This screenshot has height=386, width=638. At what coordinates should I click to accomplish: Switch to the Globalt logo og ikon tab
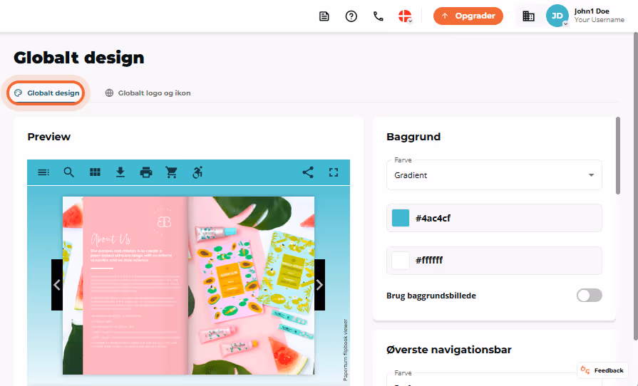coord(148,93)
